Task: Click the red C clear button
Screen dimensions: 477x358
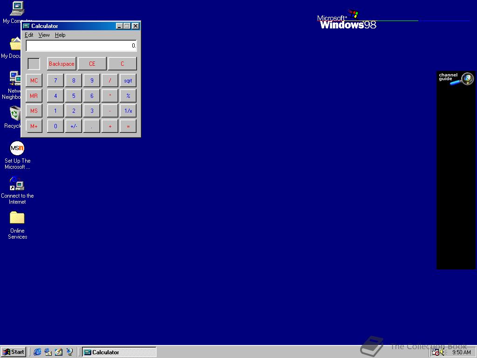Action: coord(123,63)
